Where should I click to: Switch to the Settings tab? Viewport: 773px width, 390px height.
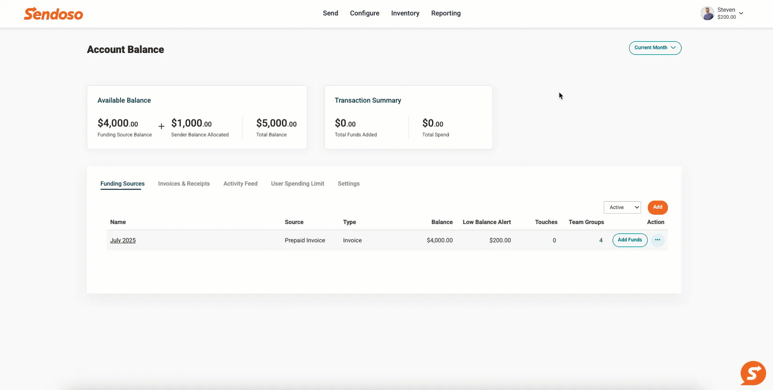tap(349, 184)
